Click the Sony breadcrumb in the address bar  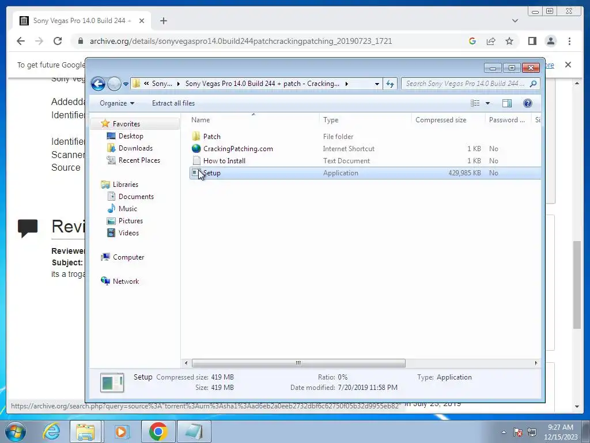[162, 84]
